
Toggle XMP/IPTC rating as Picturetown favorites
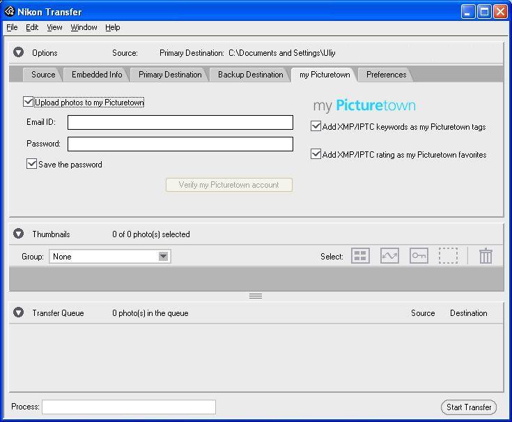316,154
